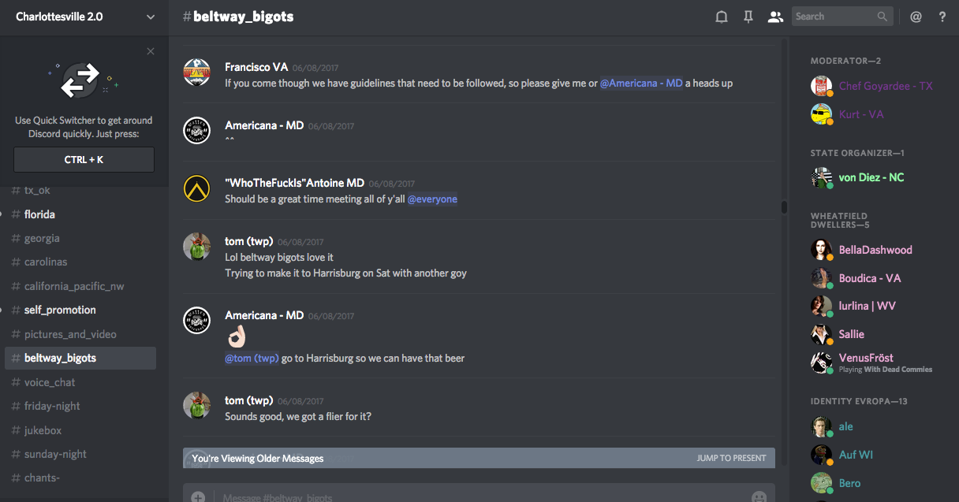Expand the Charlottesville 2.0 server menu
This screenshot has width=959, height=502.
(151, 17)
